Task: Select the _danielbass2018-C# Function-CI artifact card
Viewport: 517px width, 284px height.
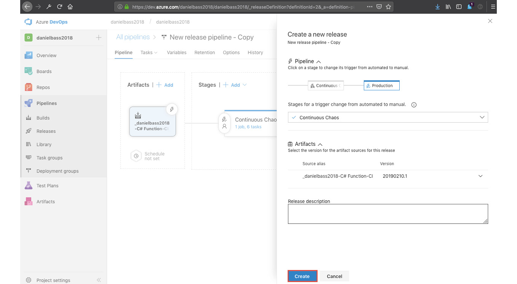Action: [x=152, y=121]
